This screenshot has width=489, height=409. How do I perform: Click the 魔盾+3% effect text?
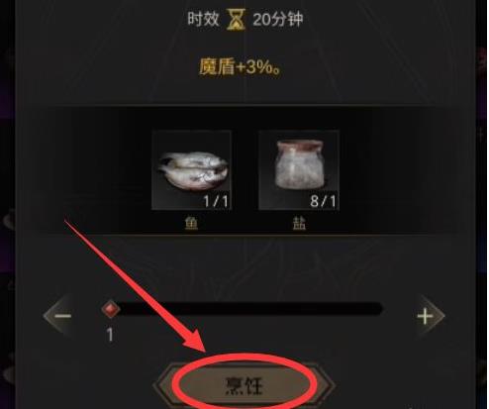[x=241, y=67]
